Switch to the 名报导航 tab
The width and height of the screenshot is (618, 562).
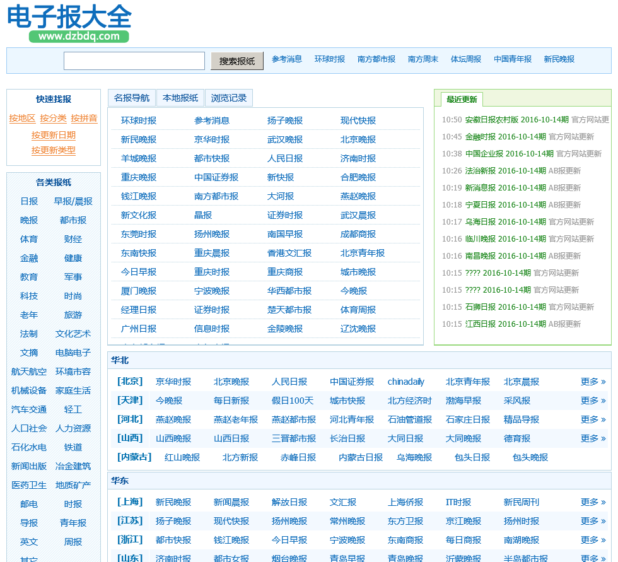point(132,98)
